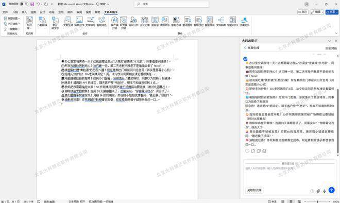Open the Quick Access Toolbar customize dropdown
The image size is (340, 203).
[x=52, y=4]
